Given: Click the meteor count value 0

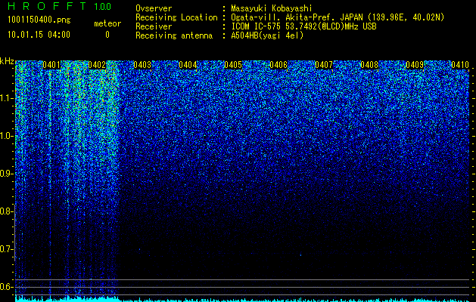Looking at the screenshot, I should (107, 35).
